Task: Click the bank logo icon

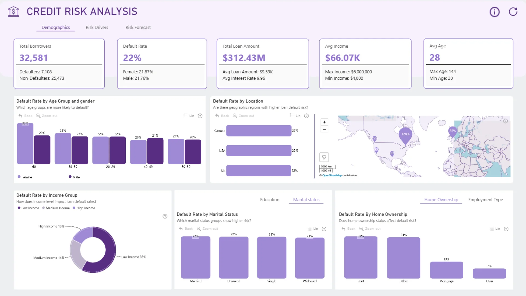Action: click(x=13, y=12)
